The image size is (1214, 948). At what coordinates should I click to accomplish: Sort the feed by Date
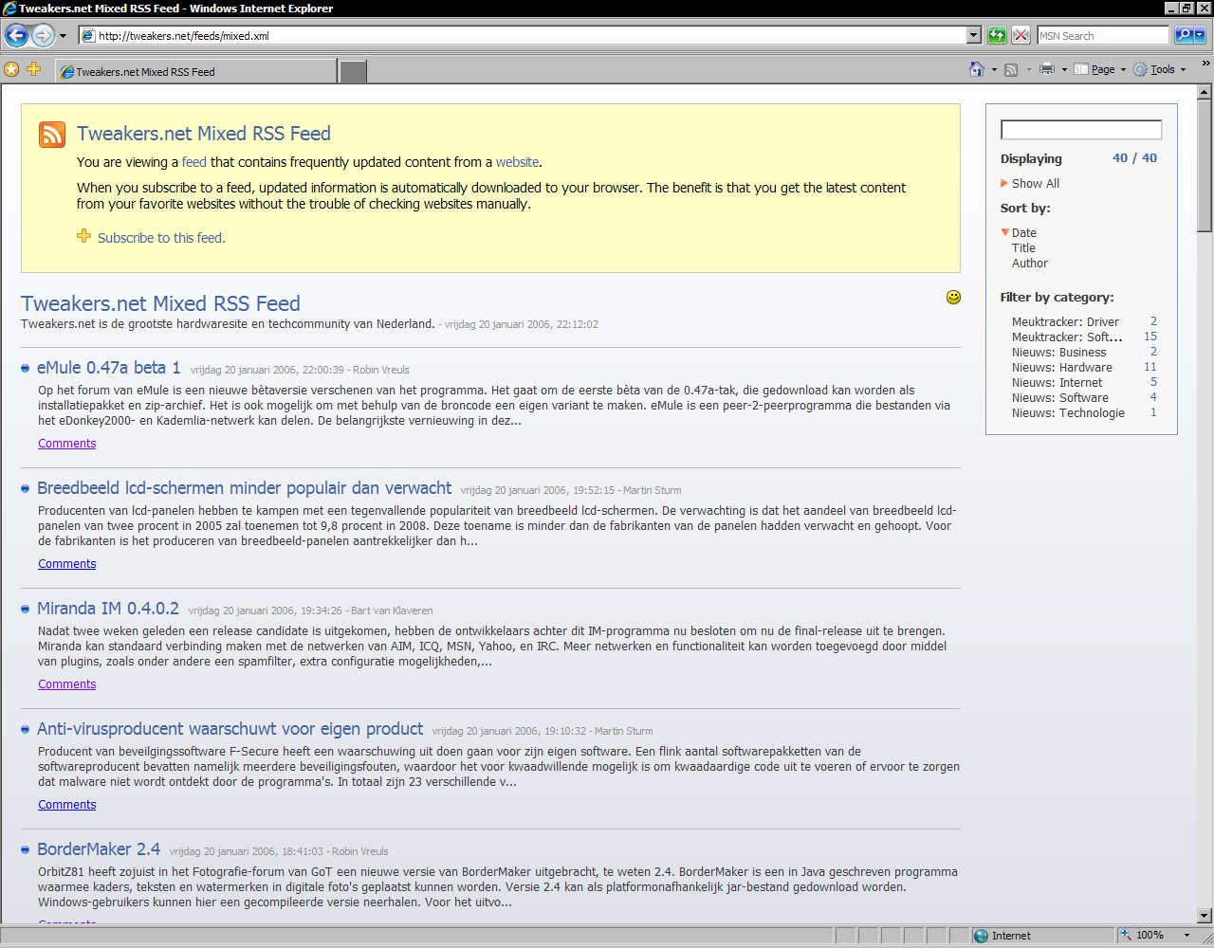pos(1023,233)
